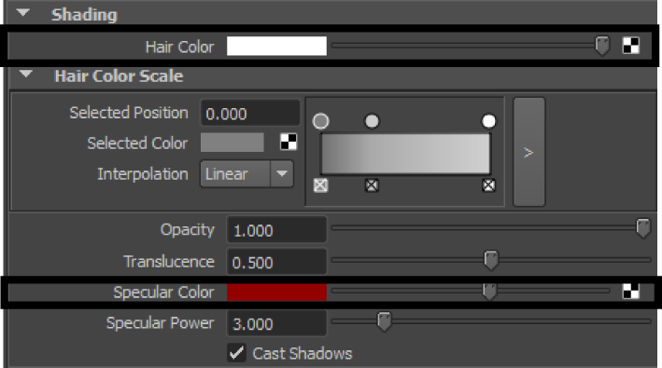
Task: Select the middle ramp circle handle
Action: coord(372,121)
